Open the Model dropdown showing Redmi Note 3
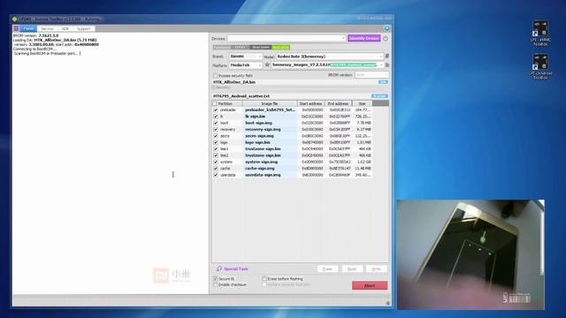The width and height of the screenshot is (566, 318). point(330,57)
